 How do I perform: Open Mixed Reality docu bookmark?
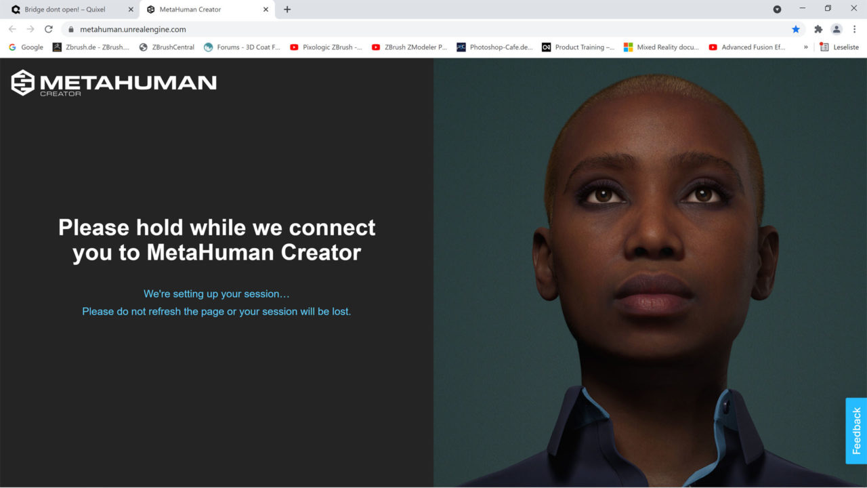(x=661, y=47)
